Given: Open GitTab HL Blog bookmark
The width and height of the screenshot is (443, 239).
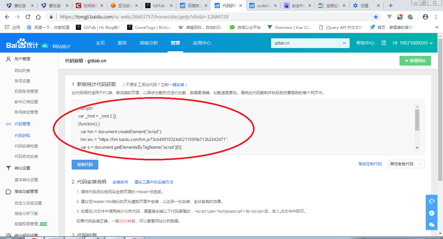Looking at the screenshot, I should coord(98,28).
